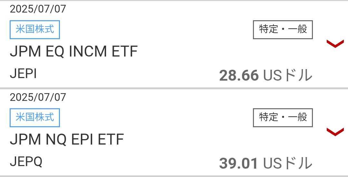Click blank area between JEPI and 28.66

pyautogui.click(x=128, y=74)
